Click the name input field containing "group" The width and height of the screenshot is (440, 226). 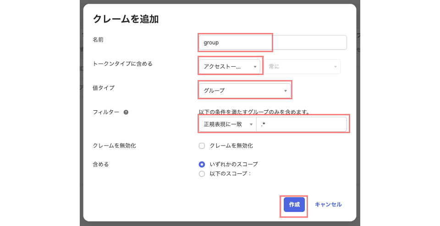272,43
